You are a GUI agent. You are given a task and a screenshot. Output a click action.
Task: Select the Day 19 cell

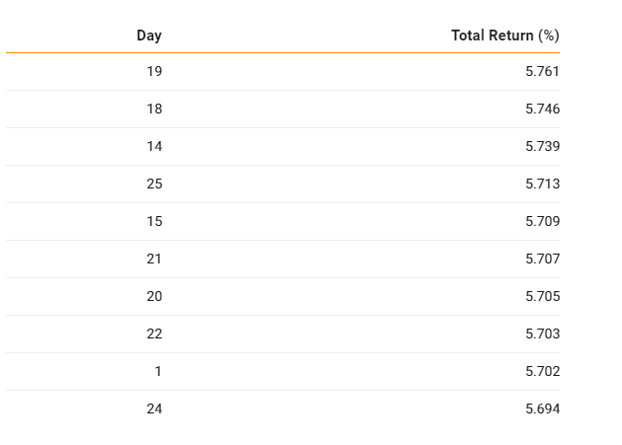tap(154, 71)
